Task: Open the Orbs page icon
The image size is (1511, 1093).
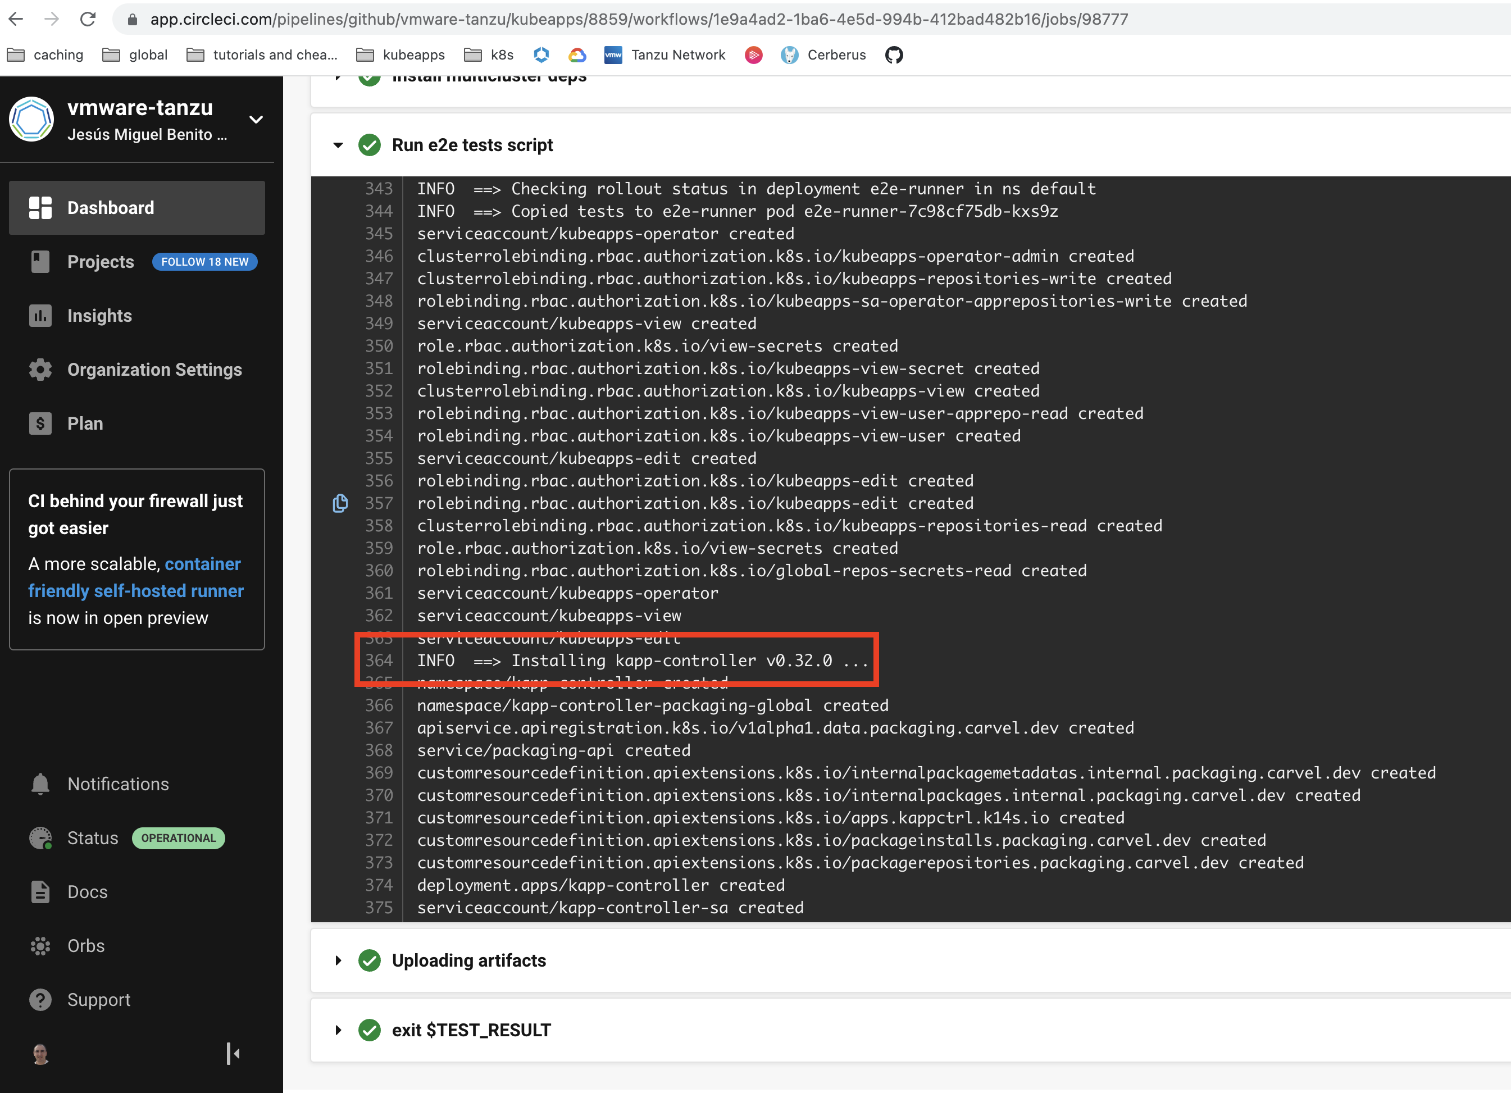Action: (40, 945)
